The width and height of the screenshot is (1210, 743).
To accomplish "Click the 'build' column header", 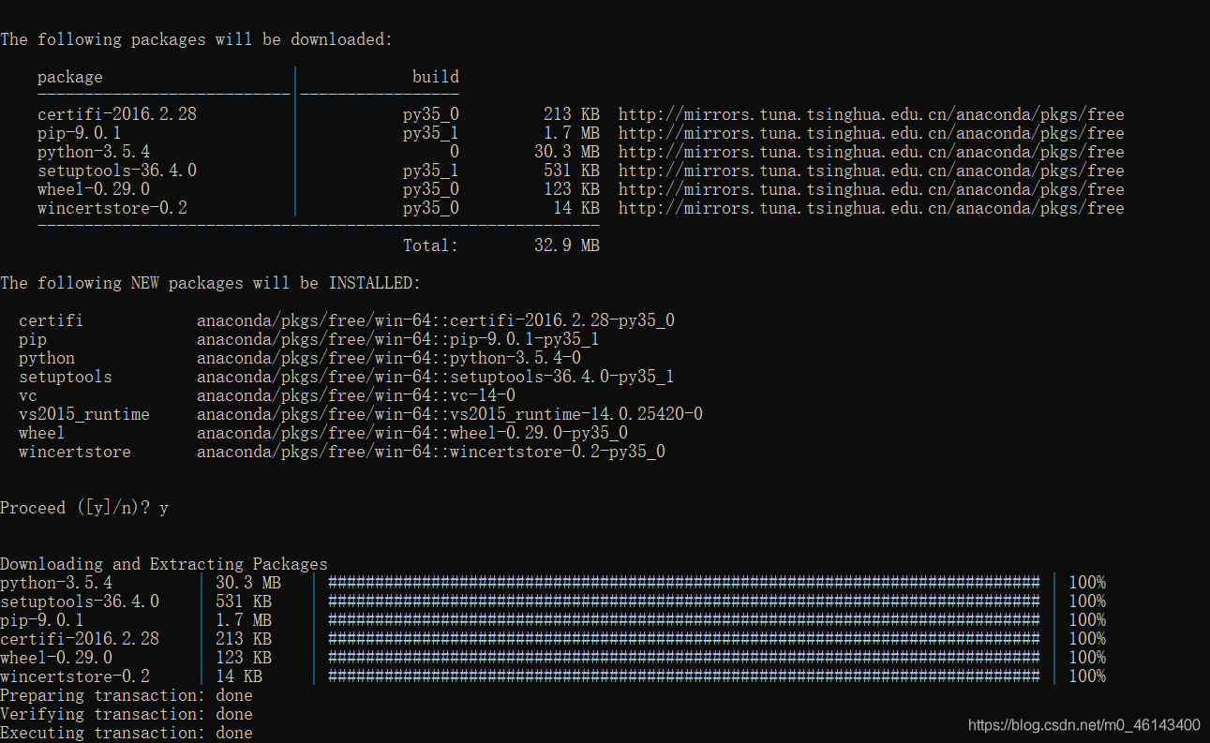I will tap(436, 77).
